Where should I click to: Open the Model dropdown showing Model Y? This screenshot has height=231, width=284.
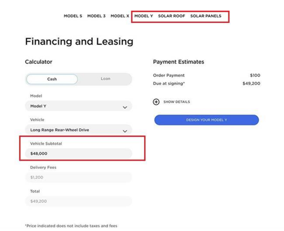click(79, 107)
